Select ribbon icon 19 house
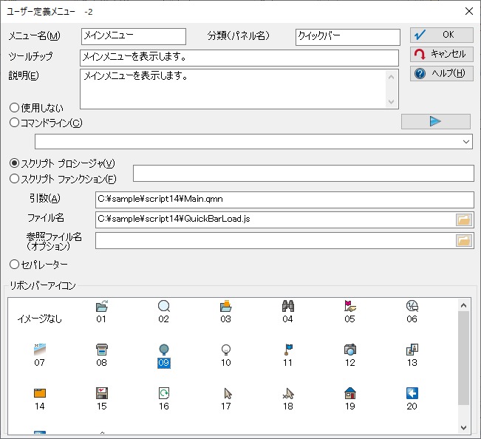 350,399
